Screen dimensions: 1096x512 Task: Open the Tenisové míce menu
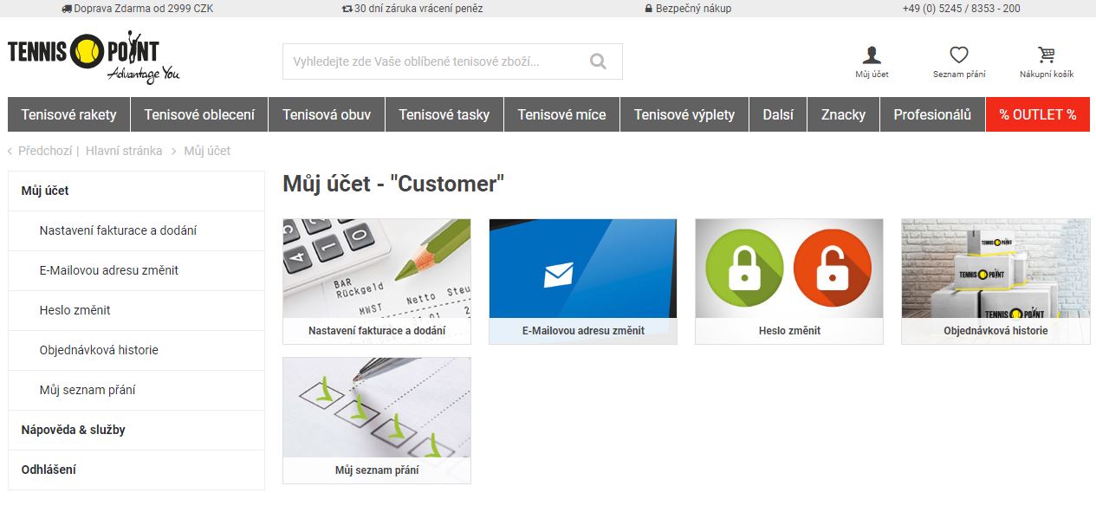tap(561, 114)
